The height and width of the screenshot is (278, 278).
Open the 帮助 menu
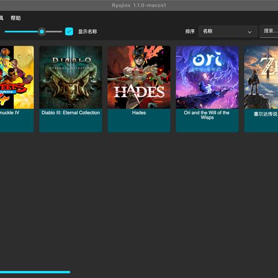click(16, 18)
